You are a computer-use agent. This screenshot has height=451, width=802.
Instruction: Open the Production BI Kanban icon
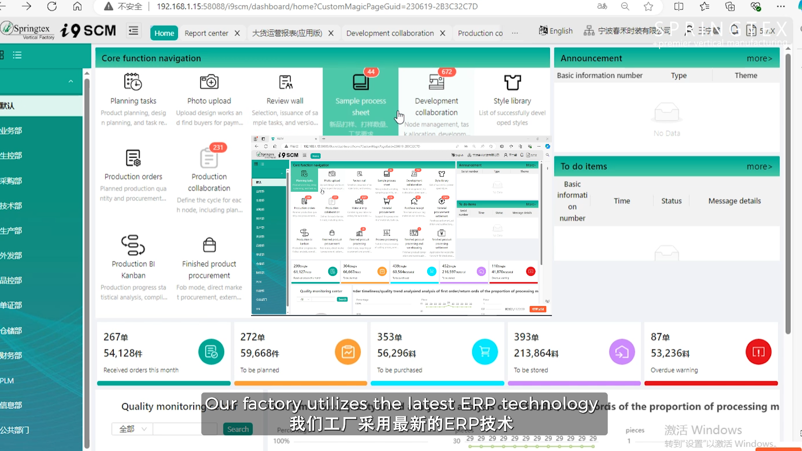133,245
